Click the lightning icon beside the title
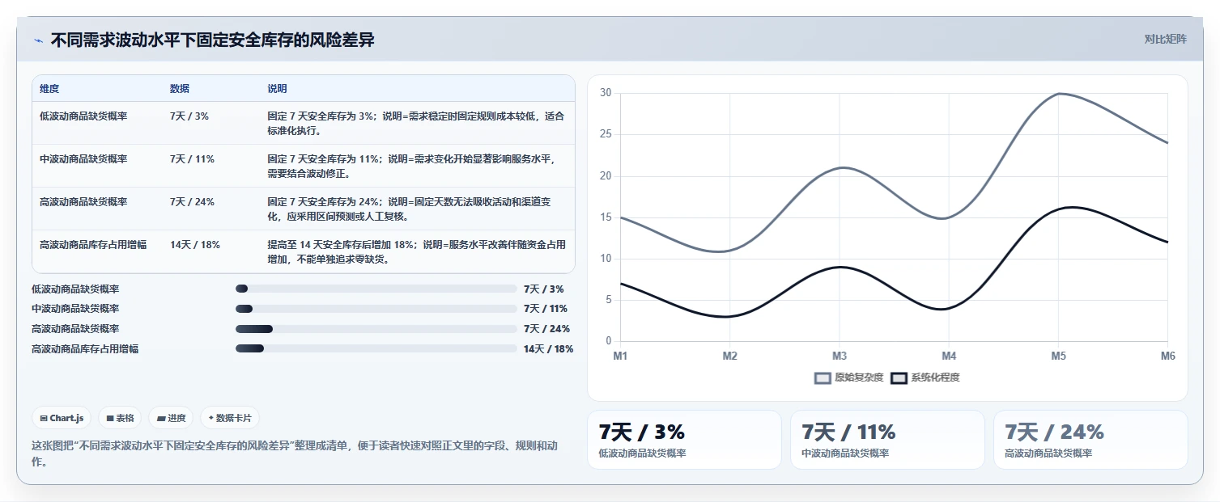1220x502 pixels. [x=39, y=40]
